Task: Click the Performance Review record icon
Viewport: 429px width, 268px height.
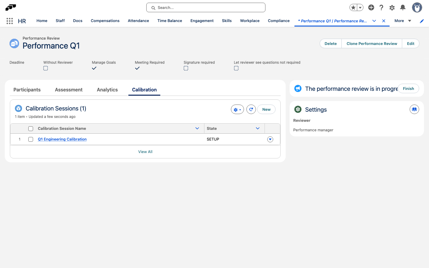Action: coord(14,43)
